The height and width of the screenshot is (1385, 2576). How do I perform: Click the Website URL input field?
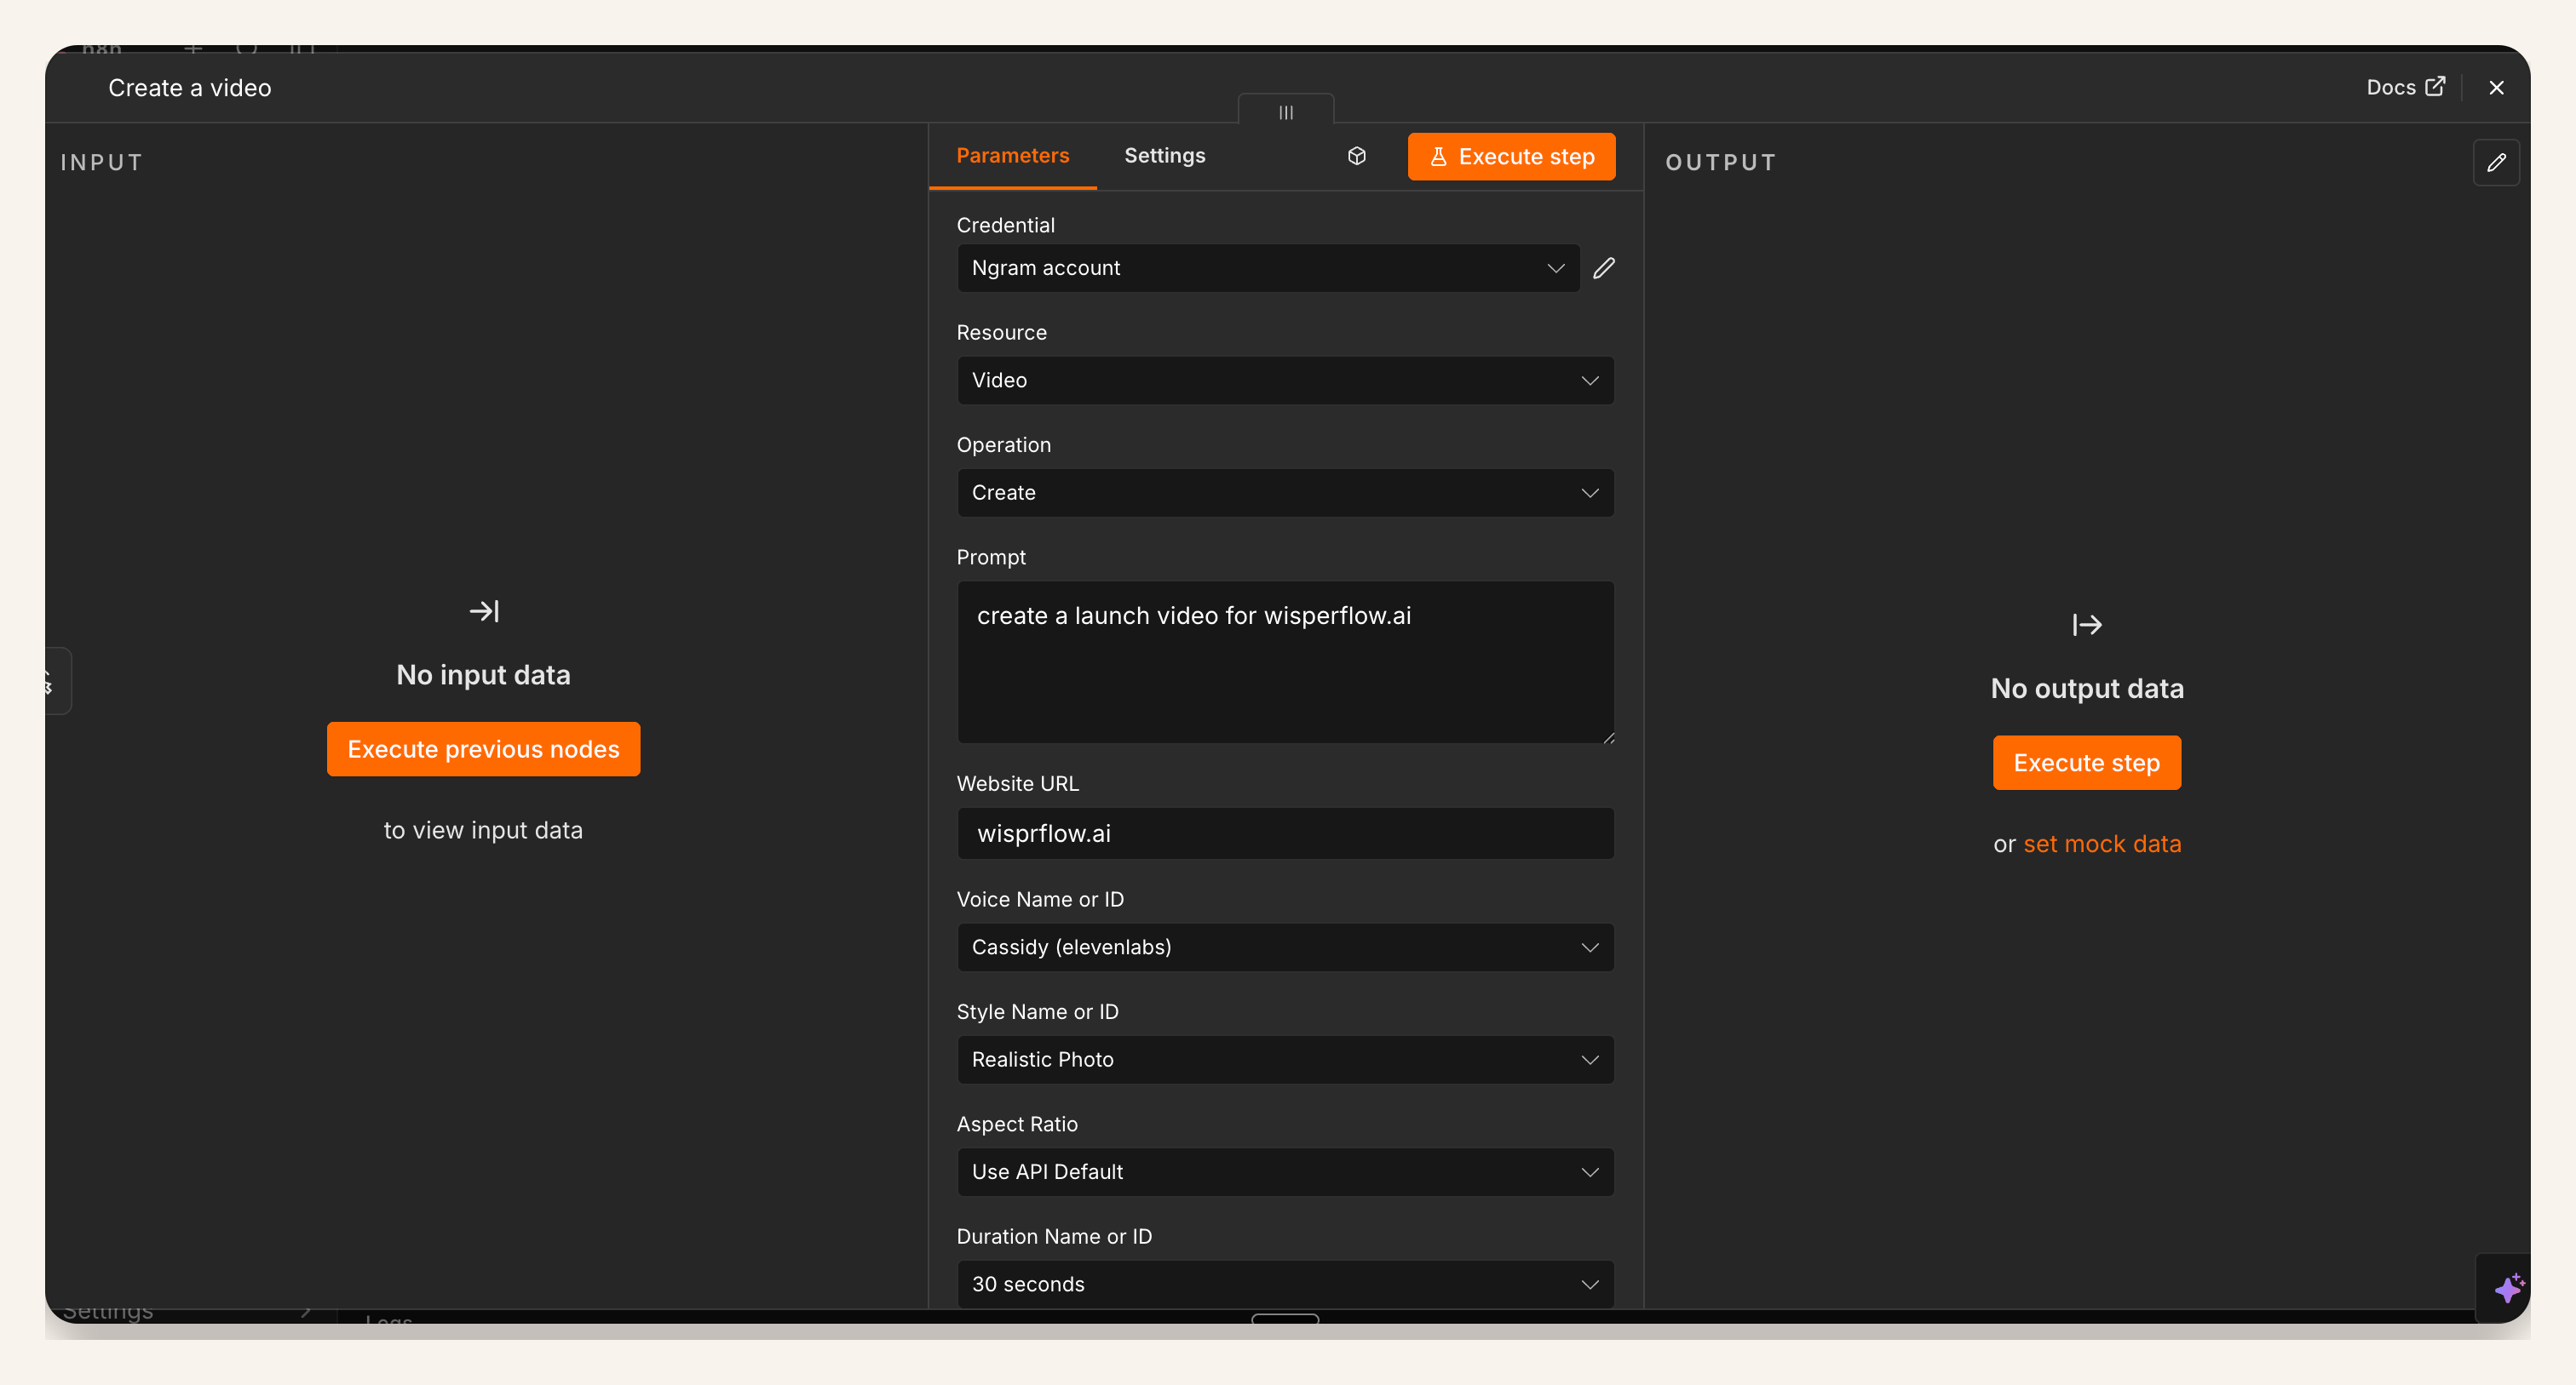1285,833
